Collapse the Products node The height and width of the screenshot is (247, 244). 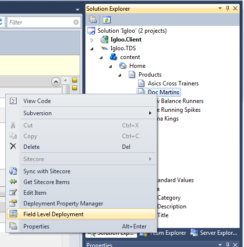pyautogui.click(x=120, y=75)
